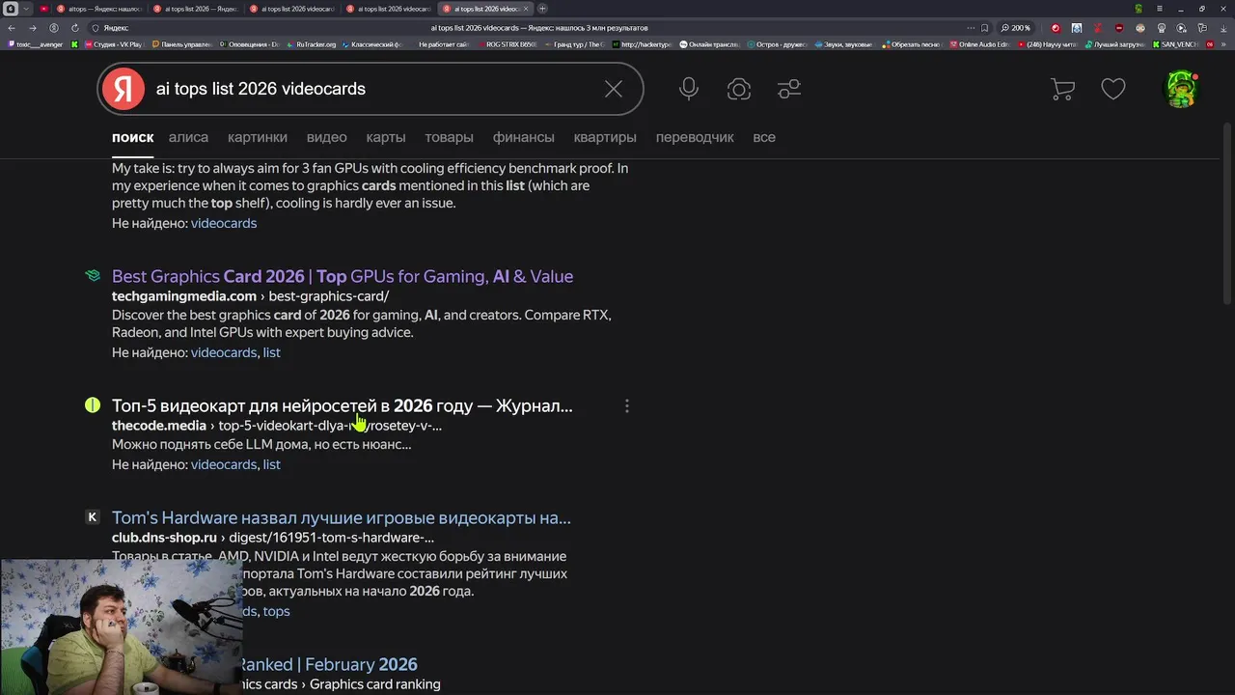
Task: Open favorites heart icon
Action: point(1113,89)
